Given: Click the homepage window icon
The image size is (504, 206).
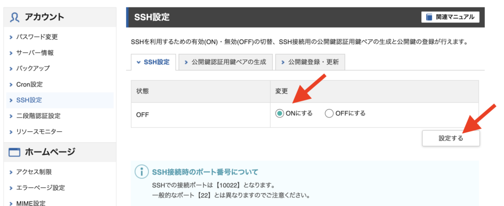Looking at the screenshot, I should [14, 152].
